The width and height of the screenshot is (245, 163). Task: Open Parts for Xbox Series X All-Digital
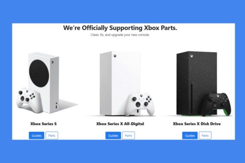[x=128, y=136]
